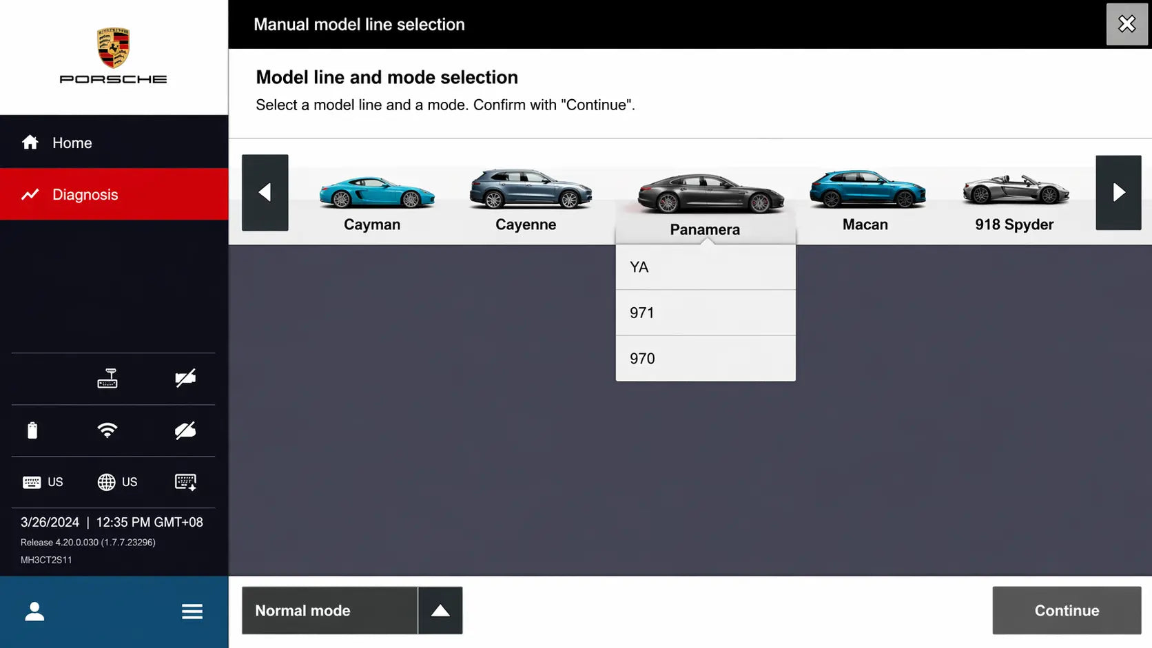Confirm selection with Continue

(1067, 610)
